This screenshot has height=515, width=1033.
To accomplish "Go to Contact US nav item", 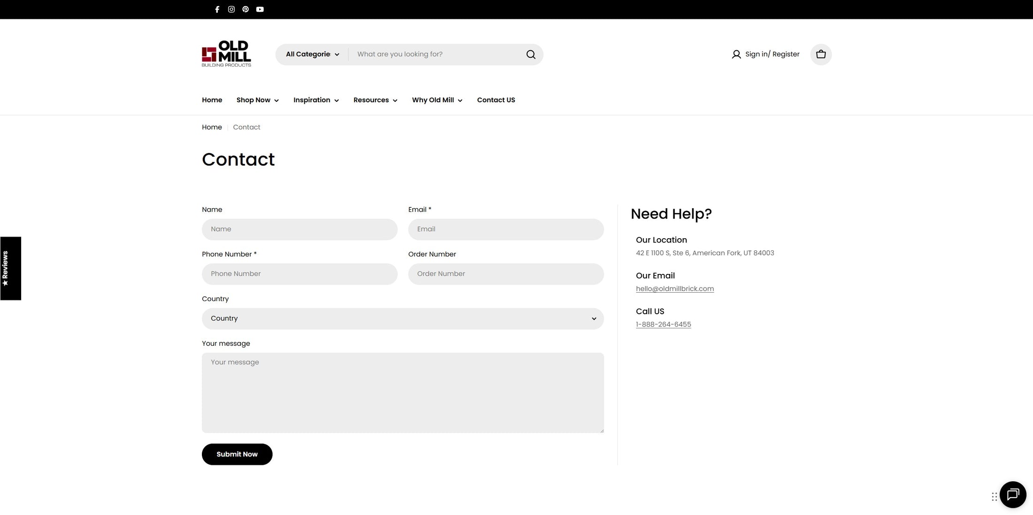I will coord(496,100).
